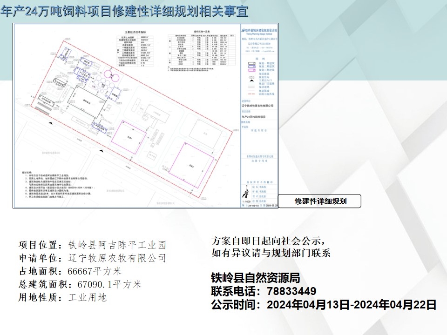Click the 主要经济技术指标 table heading
This screenshot has width=447, height=335.
click(x=135, y=33)
